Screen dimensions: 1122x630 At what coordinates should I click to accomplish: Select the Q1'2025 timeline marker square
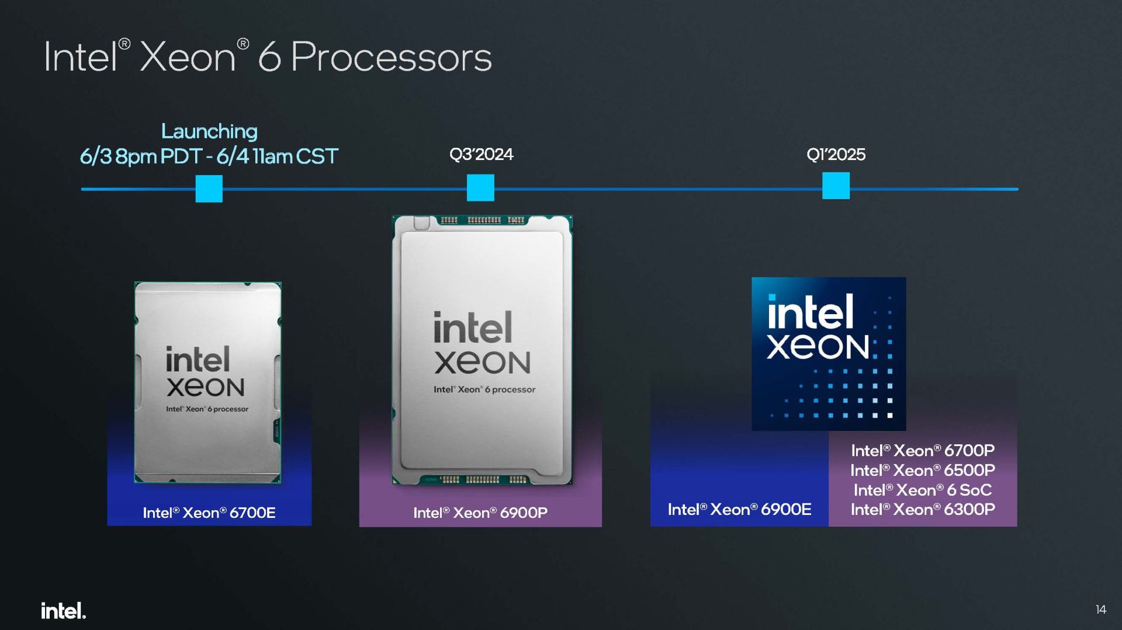[836, 186]
